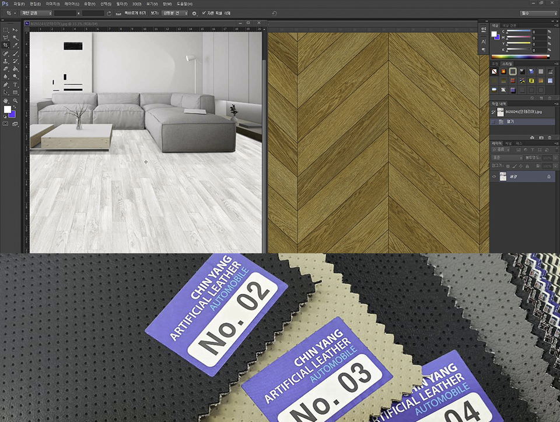The width and height of the screenshot is (560, 422).
Task: Toggle history brush source for the Open state
Action: [x=494, y=122]
